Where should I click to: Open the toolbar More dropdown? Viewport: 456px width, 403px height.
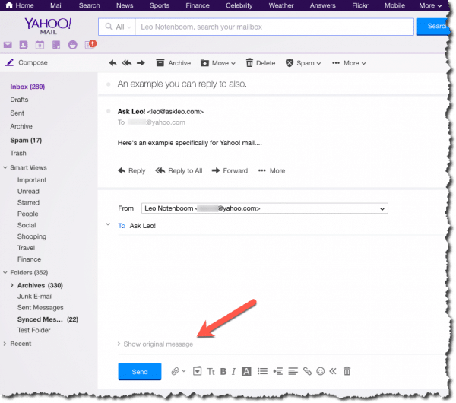(x=349, y=63)
